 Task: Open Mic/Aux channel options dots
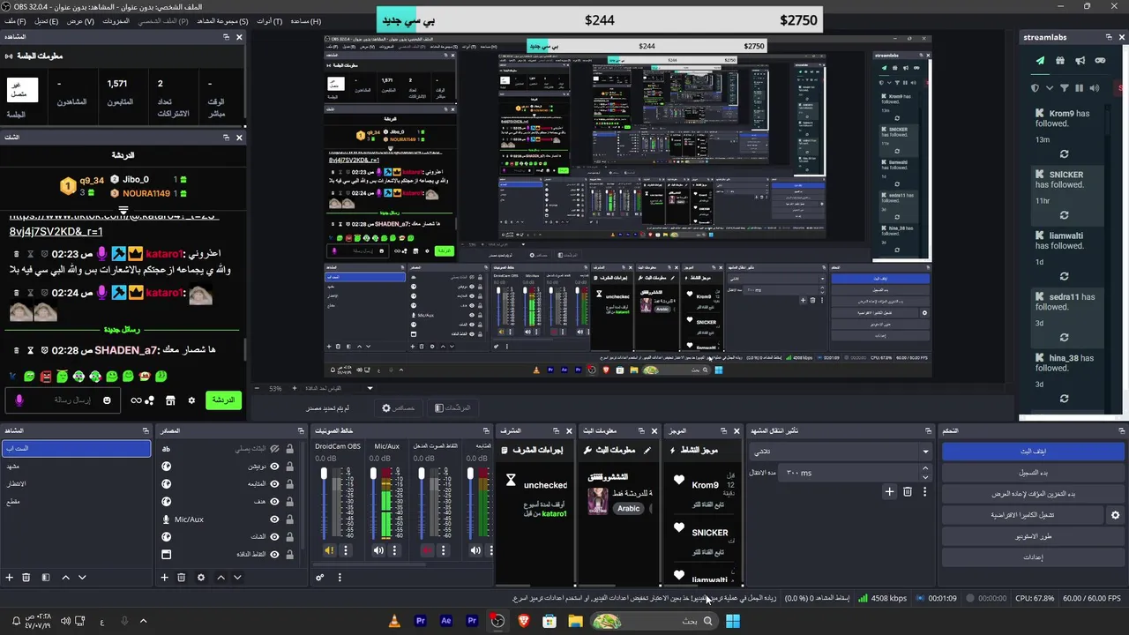click(394, 550)
